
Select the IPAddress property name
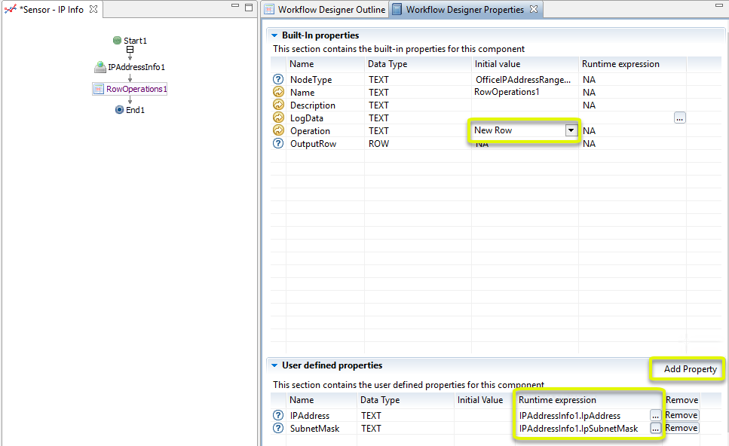click(310, 416)
